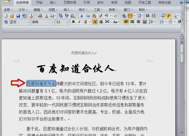Open the 正文 style dropdown

(28, 22)
